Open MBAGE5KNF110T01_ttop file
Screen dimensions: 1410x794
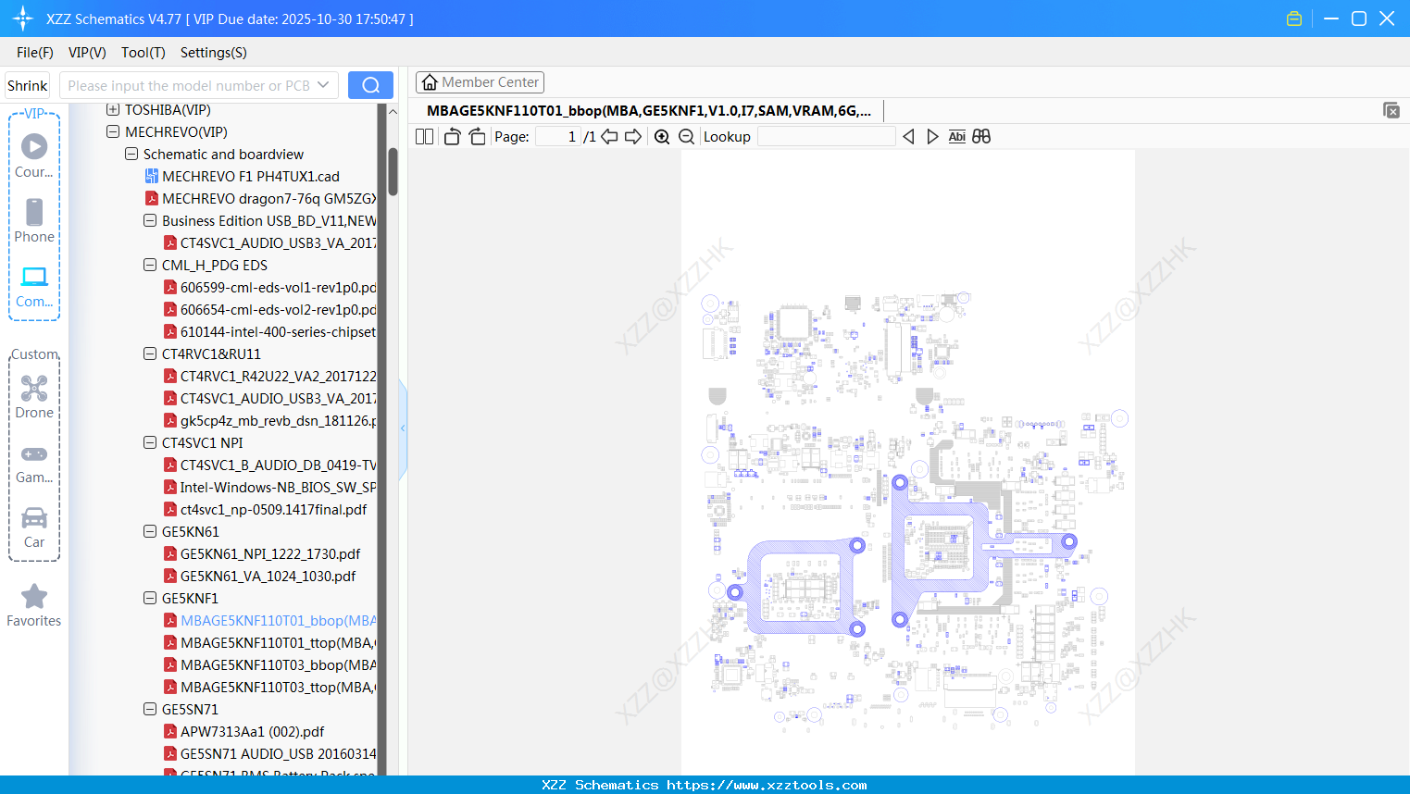[x=269, y=643]
